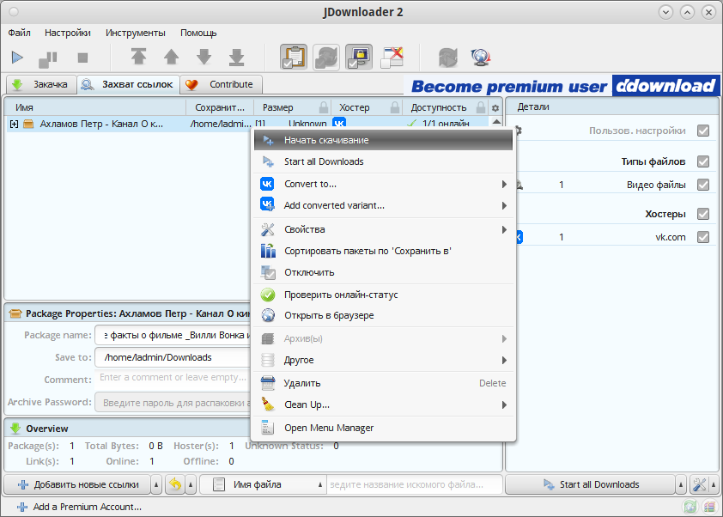Open the Add converted variant... submenu

pyautogui.click(x=383, y=205)
